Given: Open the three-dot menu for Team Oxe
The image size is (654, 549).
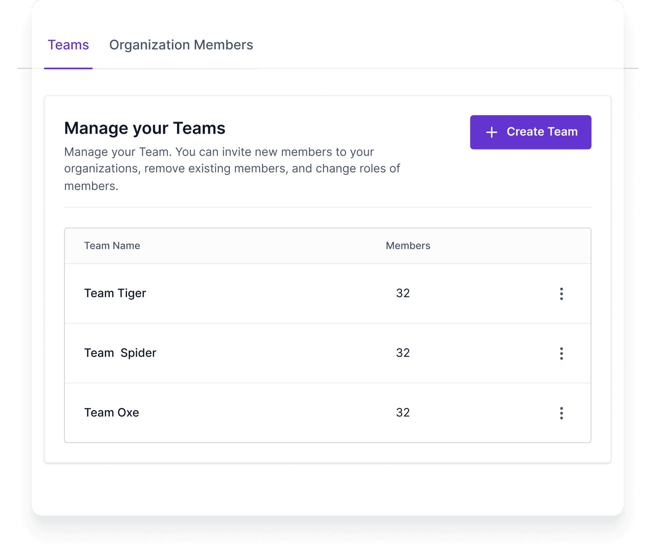Looking at the screenshot, I should 561,413.
